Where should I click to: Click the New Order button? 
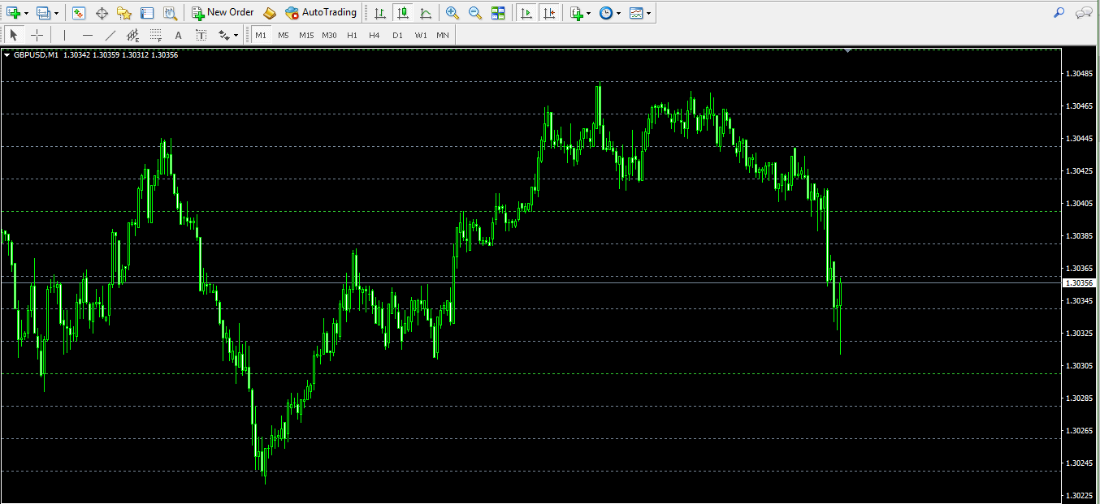point(223,13)
